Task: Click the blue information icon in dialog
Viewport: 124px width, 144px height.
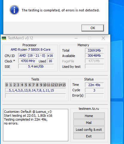Action: [x=14, y=10]
